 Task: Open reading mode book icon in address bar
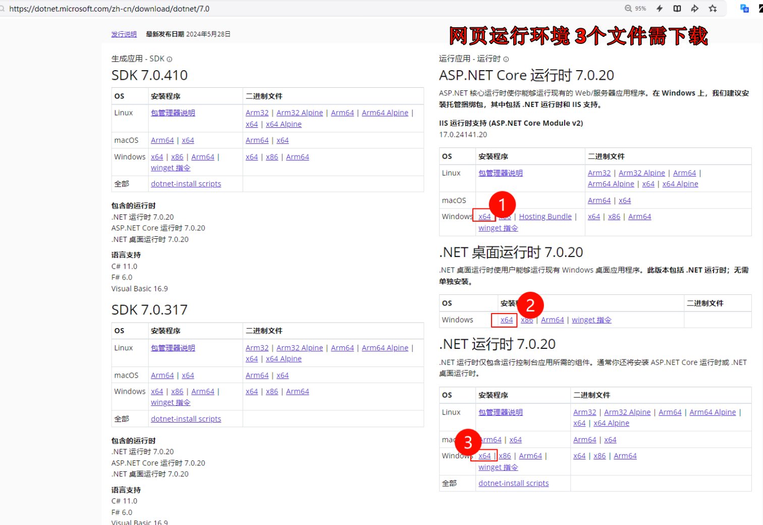pyautogui.click(x=677, y=9)
